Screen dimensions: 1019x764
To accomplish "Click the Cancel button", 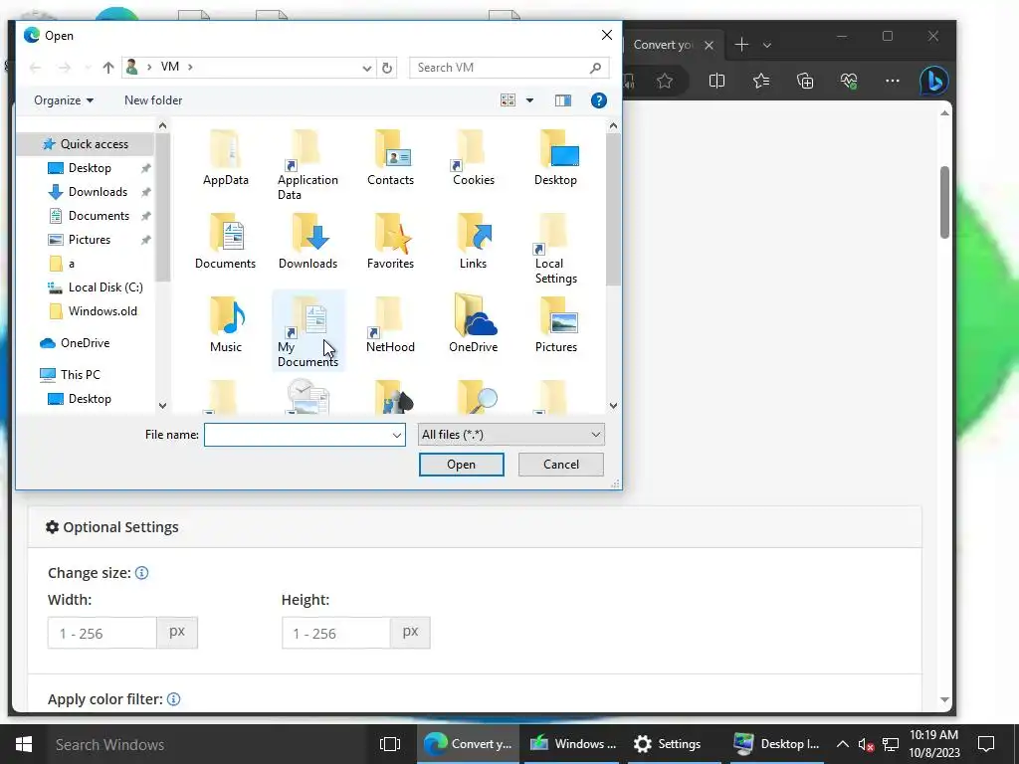I will pyautogui.click(x=561, y=465).
